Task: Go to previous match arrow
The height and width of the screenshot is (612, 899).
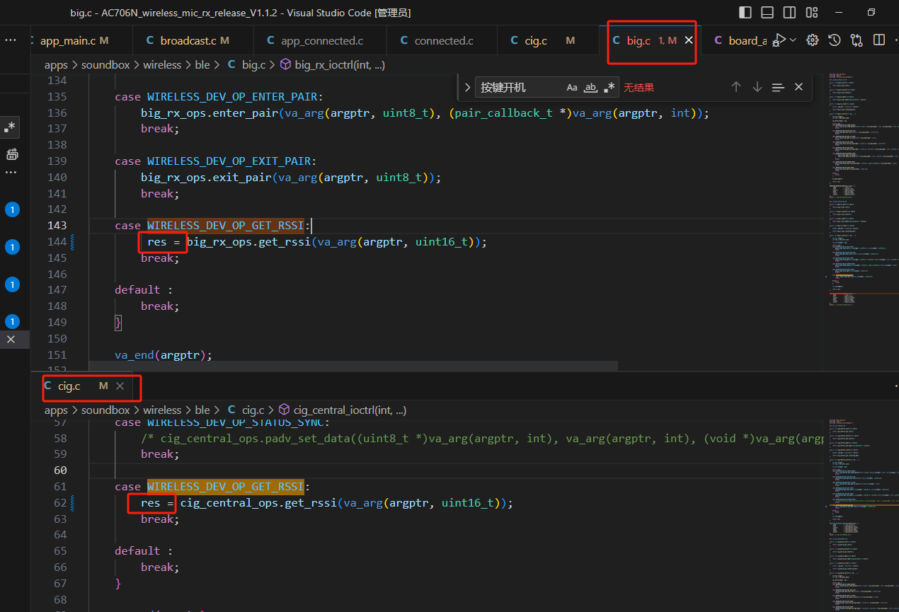Action: tap(736, 87)
